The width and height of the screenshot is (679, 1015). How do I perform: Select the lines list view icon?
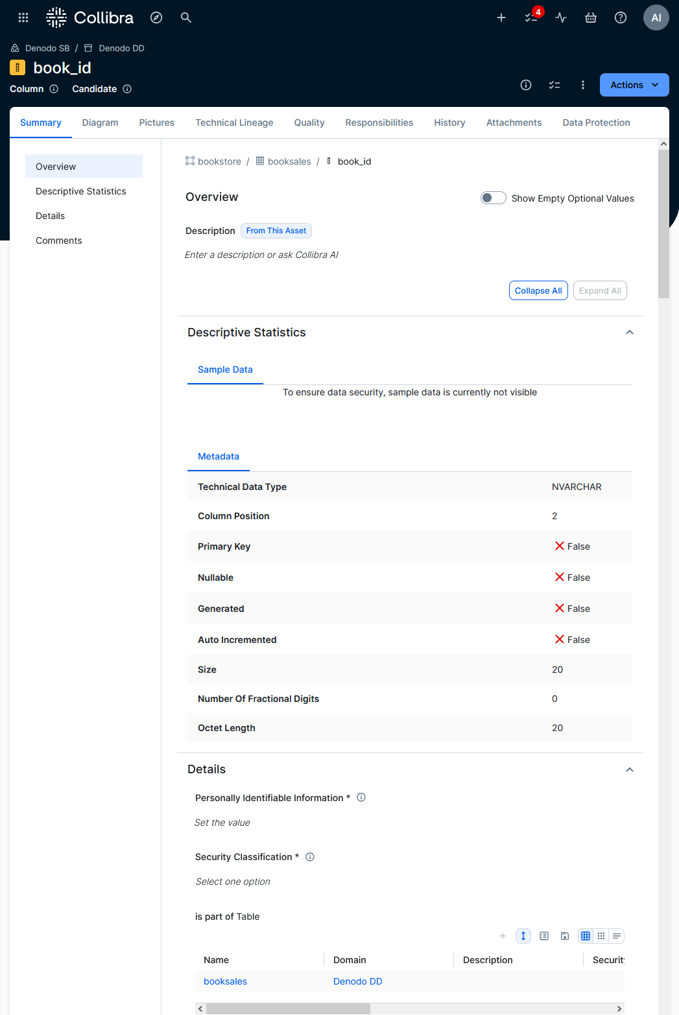coord(617,936)
